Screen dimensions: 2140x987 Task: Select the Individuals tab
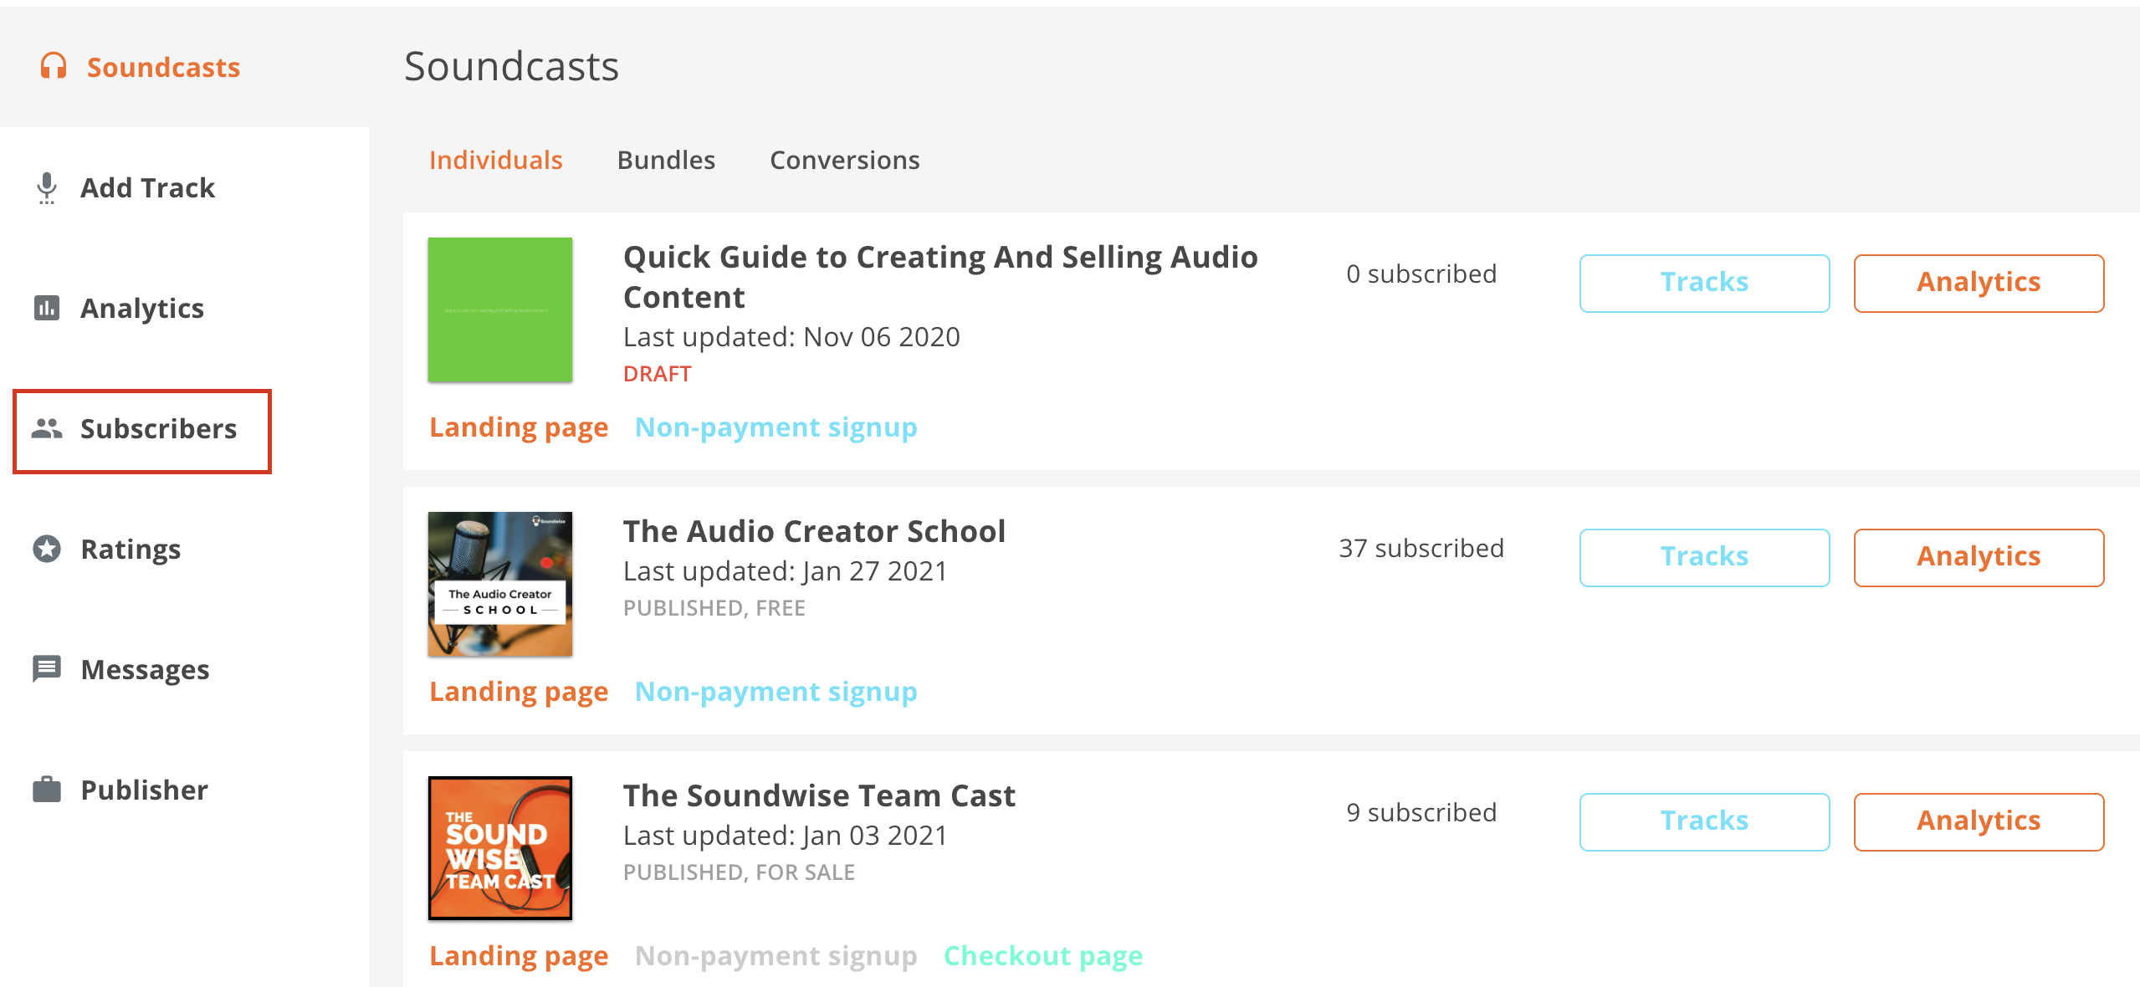point(496,160)
